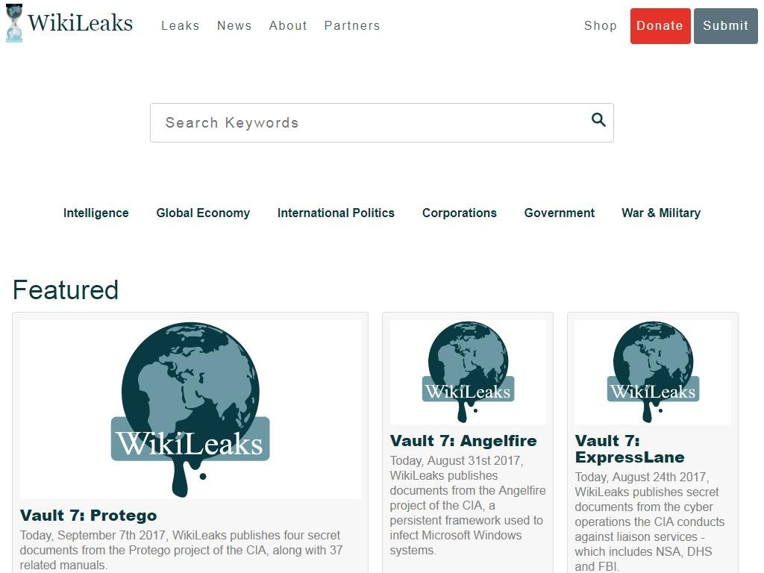Select Partners in the top navigation
The image size is (764, 573).
(352, 25)
